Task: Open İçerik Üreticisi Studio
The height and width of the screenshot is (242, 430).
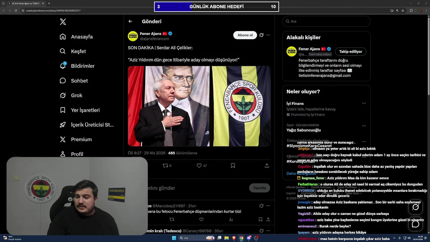Action: 87,125
